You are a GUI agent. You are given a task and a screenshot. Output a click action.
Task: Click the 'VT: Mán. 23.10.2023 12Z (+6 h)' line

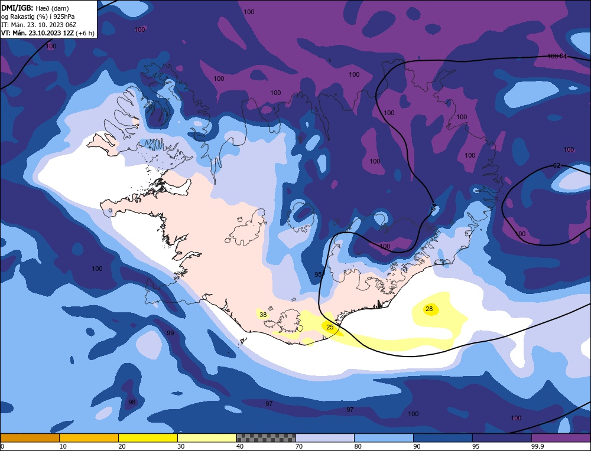pos(48,33)
